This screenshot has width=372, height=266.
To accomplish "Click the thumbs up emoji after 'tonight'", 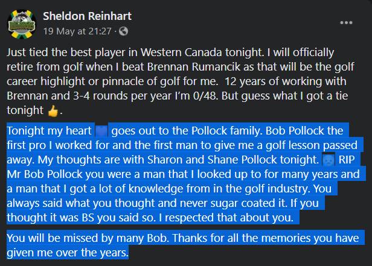I will click(x=53, y=111).
